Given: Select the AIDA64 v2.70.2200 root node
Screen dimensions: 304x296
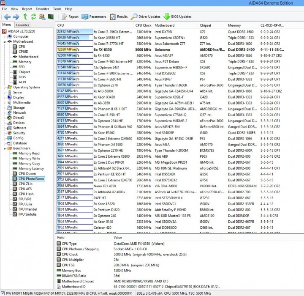Looking at the screenshot, I should click(22, 31).
